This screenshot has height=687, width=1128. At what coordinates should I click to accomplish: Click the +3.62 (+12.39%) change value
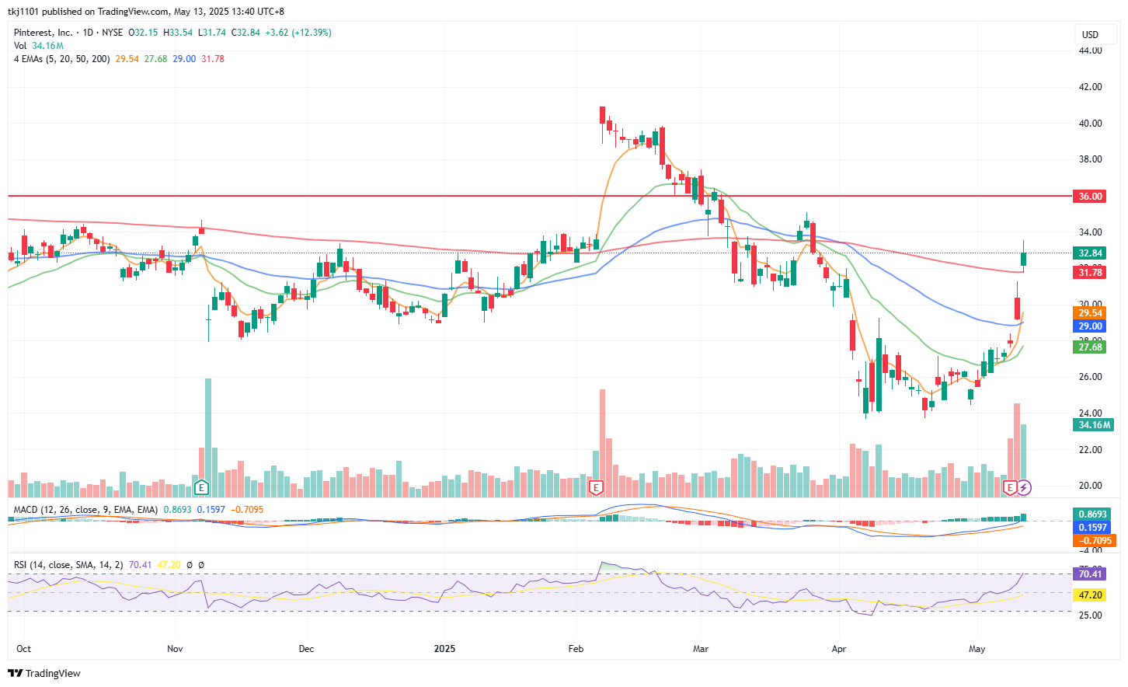click(x=298, y=33)
